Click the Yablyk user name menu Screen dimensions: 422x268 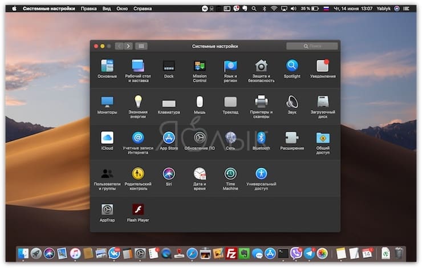coord(384,9)
